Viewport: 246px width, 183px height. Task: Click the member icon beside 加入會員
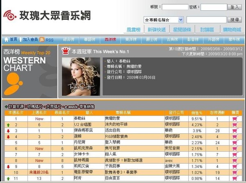pos(20,39)
